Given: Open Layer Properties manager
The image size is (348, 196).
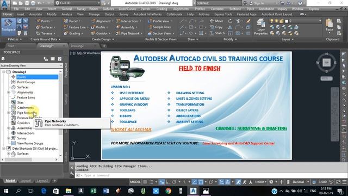Looking at the screenshot, I should [261, 27].
